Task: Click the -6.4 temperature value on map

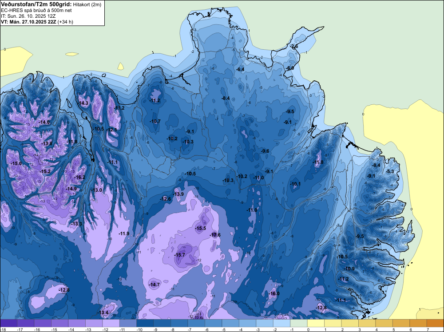Action: (x=240, y=69)
